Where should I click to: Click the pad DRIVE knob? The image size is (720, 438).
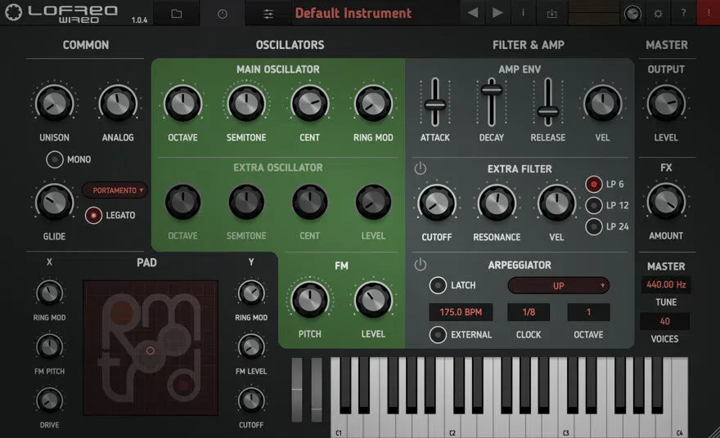coord(49,400)
